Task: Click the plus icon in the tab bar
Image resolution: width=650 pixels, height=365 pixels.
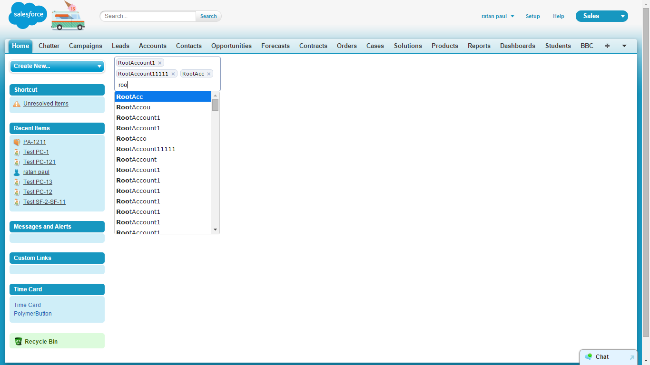Action: 607,46
